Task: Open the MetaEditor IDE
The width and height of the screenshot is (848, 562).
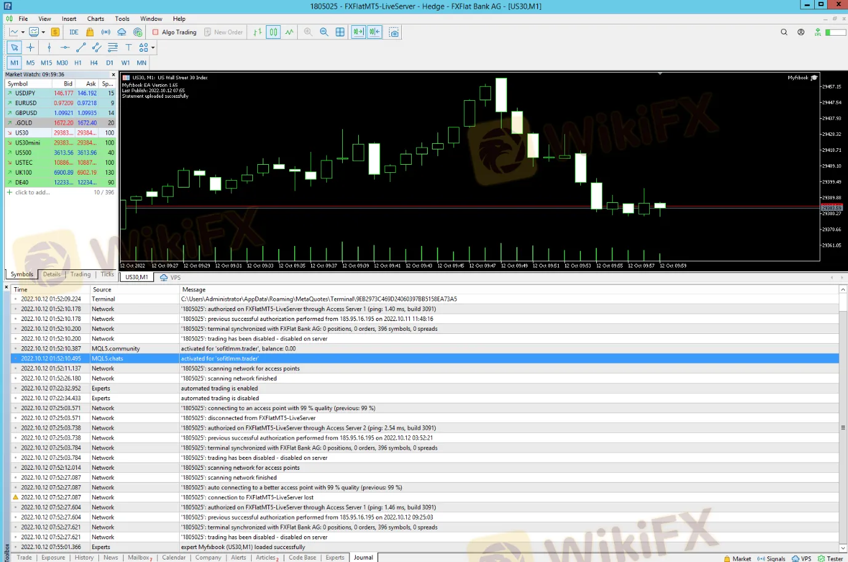Action: click(74, 32)
